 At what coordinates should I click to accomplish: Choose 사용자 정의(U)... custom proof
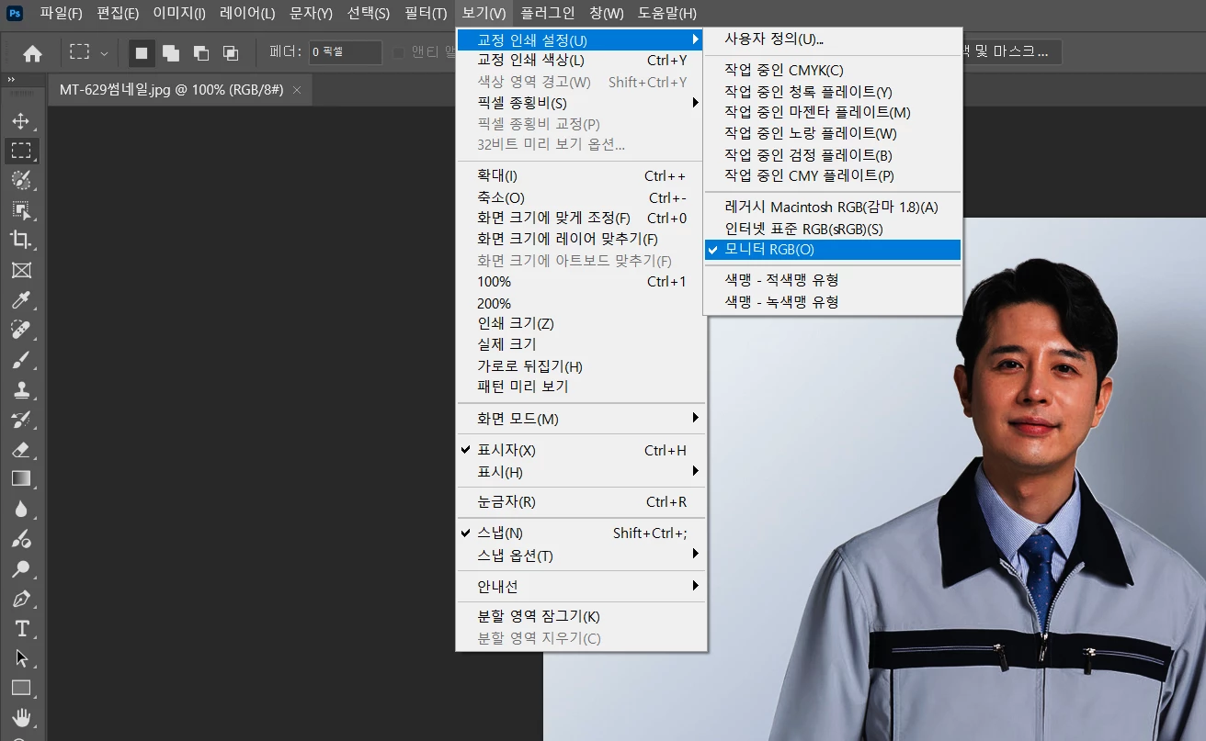coord(833,39)
